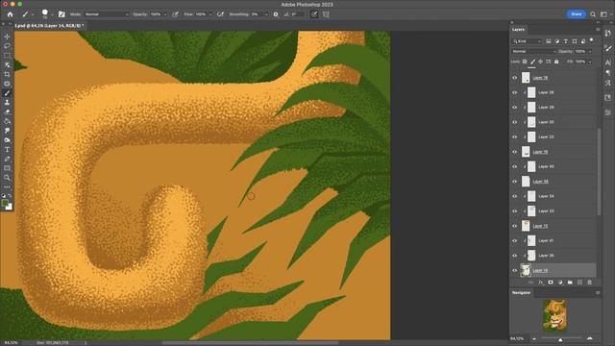Turn layer filtering on or off

coord(592,40)
